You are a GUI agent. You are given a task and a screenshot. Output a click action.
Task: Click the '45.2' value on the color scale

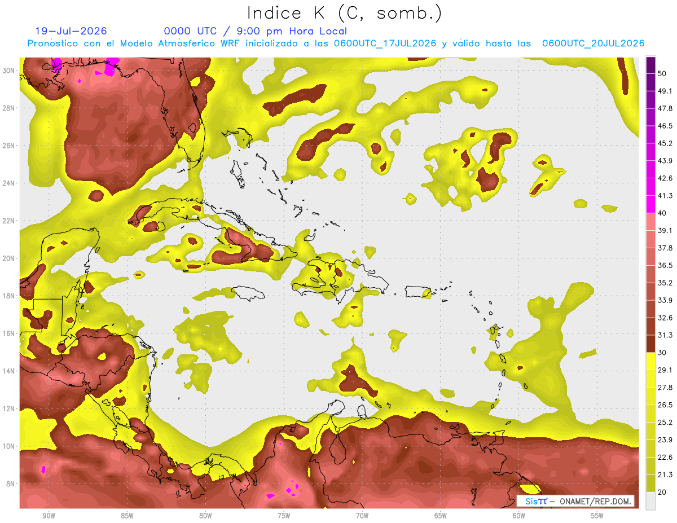click(x=665, y=143)
